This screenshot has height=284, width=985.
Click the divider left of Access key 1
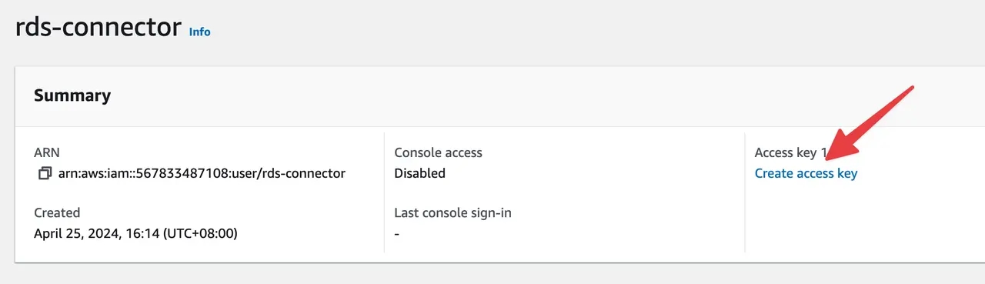[745, 192]
